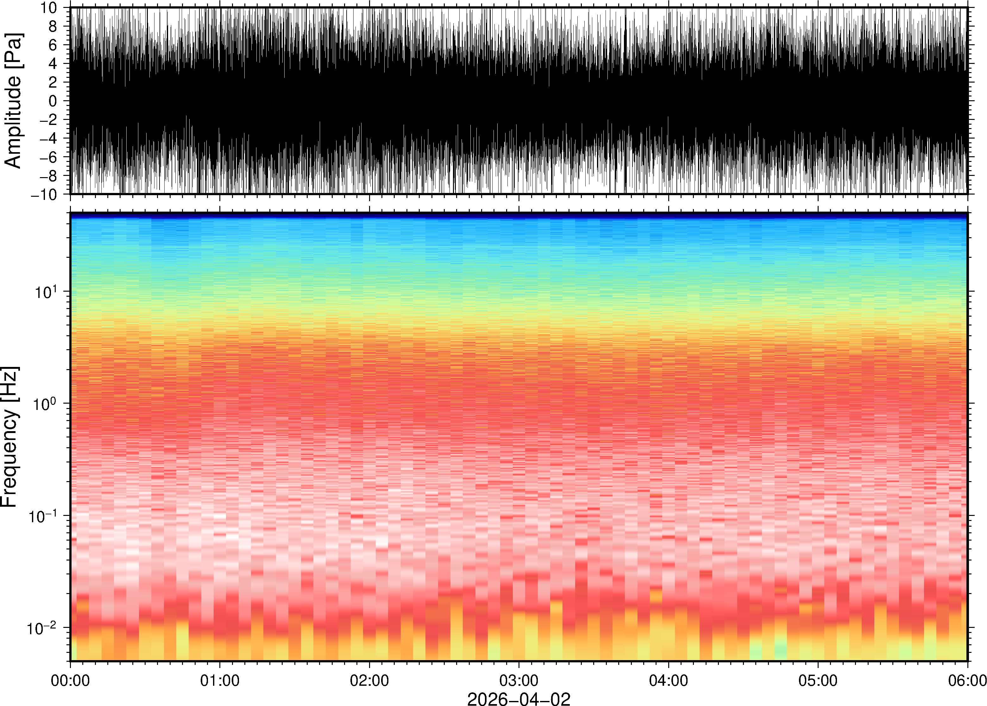Click the amplitude tick label −10
The height and width of the screenshot is (706, 987).
(43, 194)
